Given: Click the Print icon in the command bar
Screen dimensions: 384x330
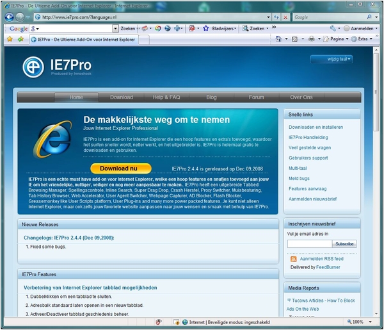Looking at the screenshot, I should coord(311,39).
